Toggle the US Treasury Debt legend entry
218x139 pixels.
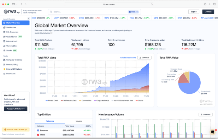pos(69,100)
